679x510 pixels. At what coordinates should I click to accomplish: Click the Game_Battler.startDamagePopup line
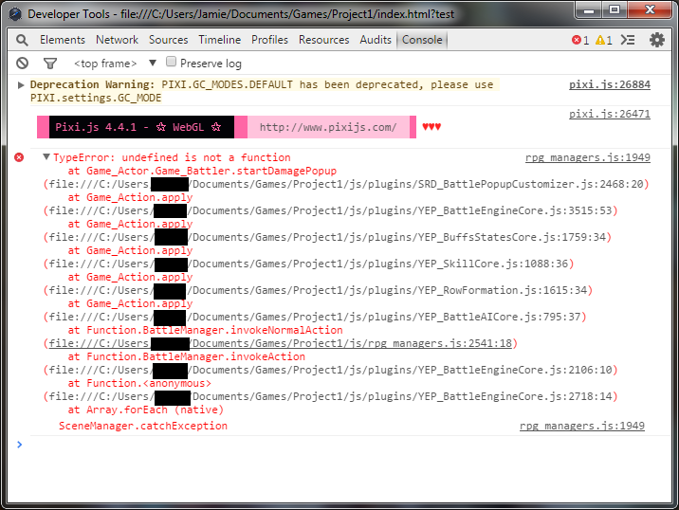[x=202, y=171]
